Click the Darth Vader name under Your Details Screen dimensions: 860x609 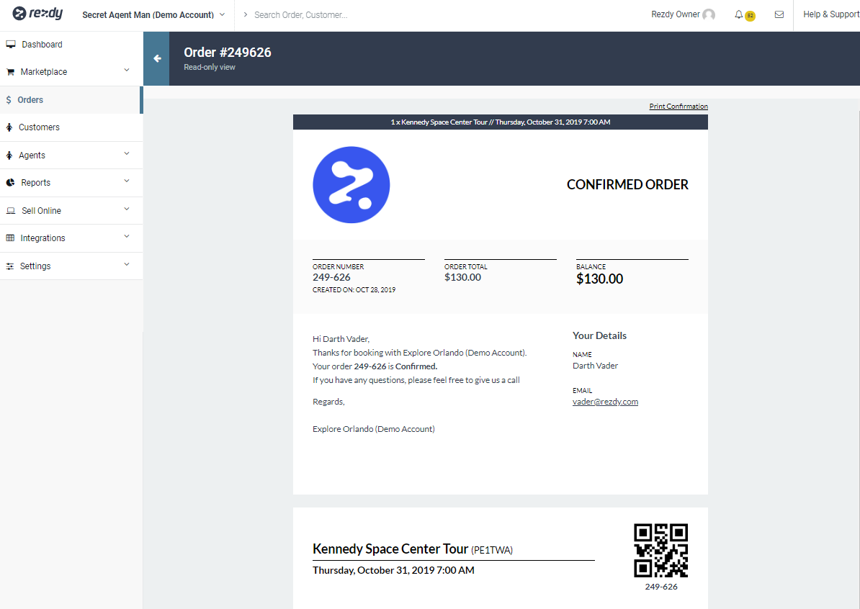[x=595, y=366]
